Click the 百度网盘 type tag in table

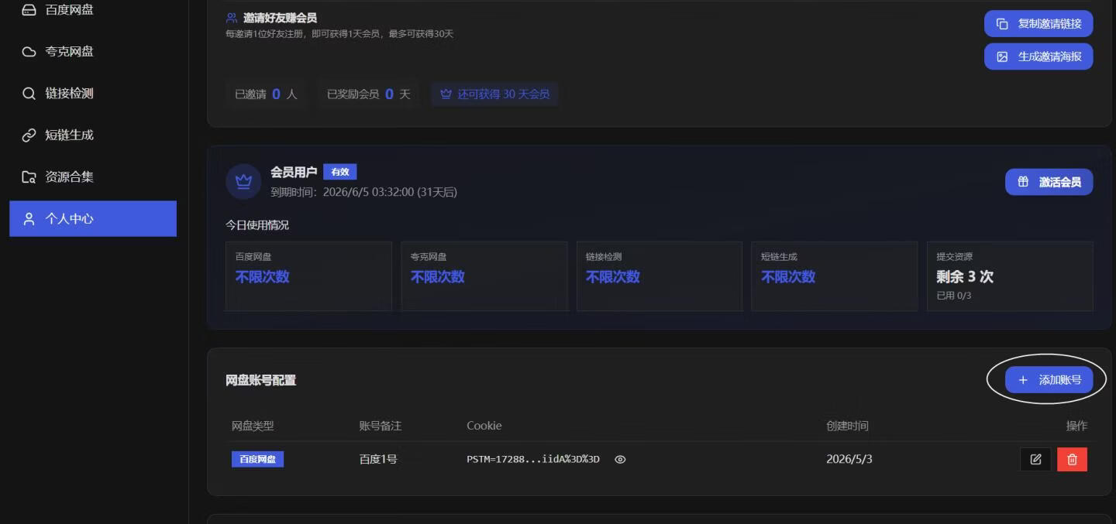[257, 459]
